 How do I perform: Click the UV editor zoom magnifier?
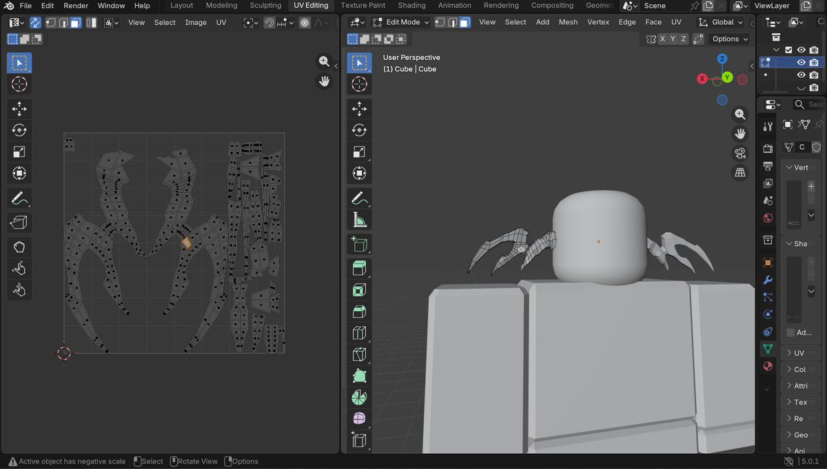coord(324,61)
